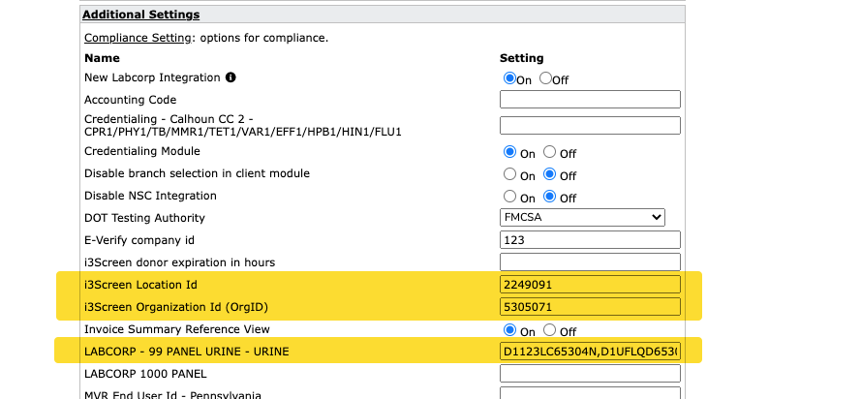This screenshot has height=399, width=861.
Task: Turn New Labcorp Integration Off
Action: 545,77
